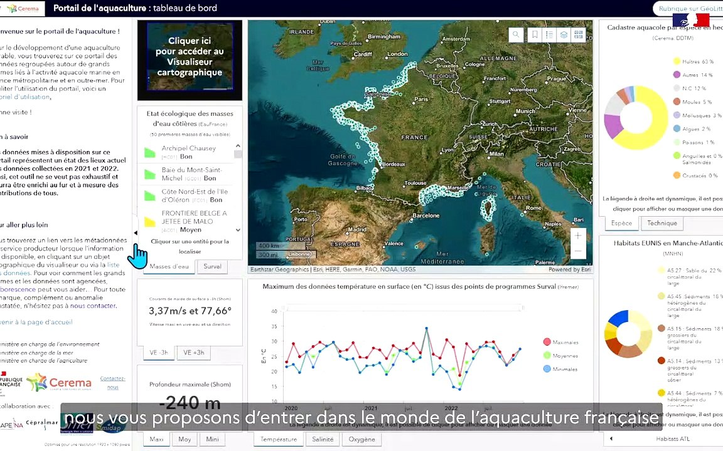Click blue segment of EUNIS habitats donut
The image size is (723, 451).
coord(619,318)
